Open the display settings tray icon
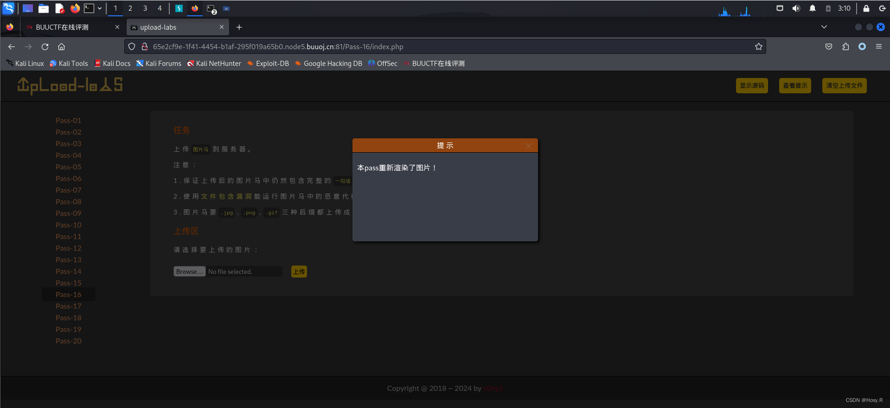This screenshot has width=890, height=408. click(x=780, y=8)
